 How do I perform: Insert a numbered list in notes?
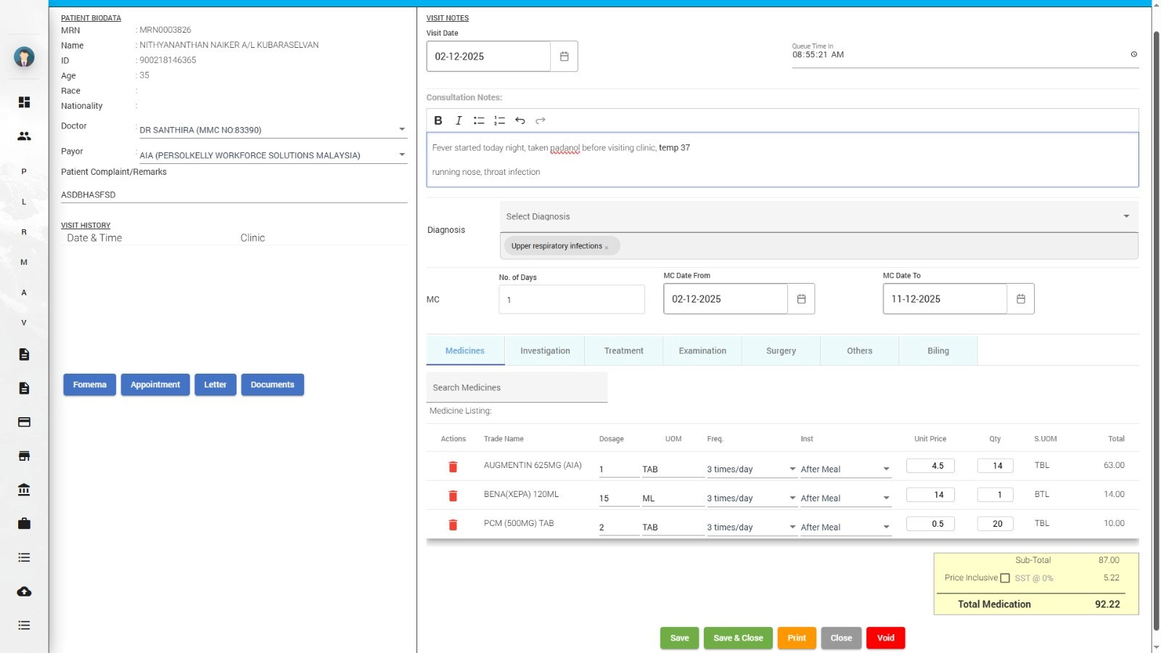(499, 120)
